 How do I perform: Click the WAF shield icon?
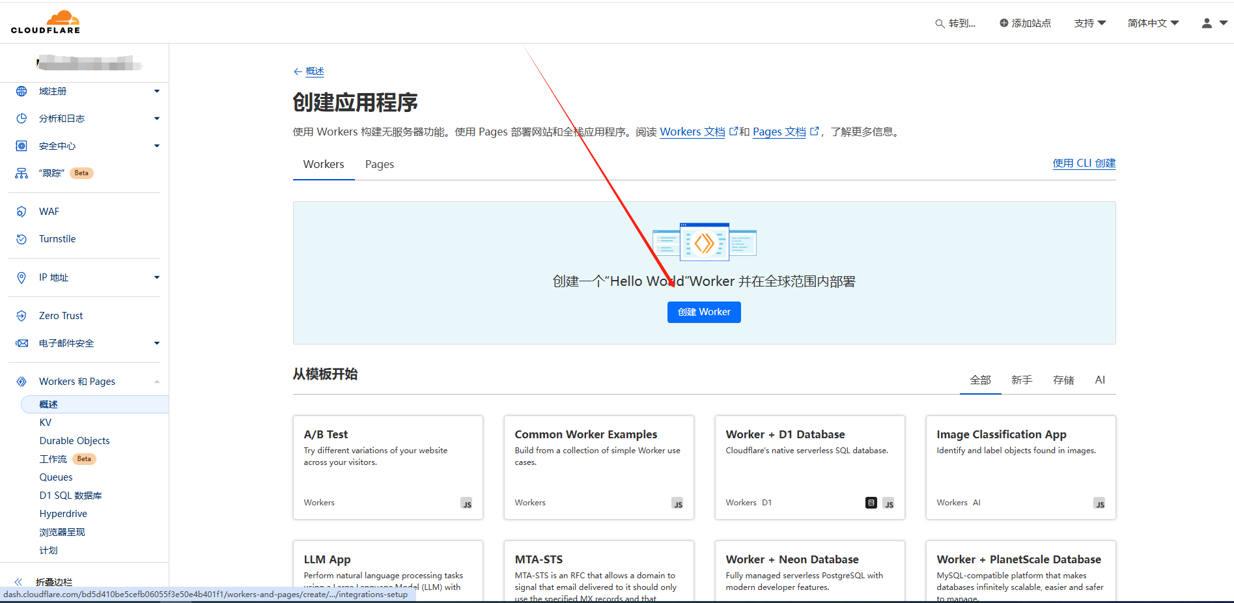21,212
